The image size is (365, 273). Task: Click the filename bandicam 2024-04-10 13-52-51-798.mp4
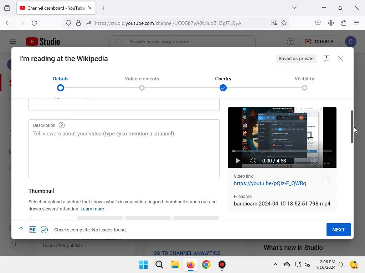[x=282, y=204]
